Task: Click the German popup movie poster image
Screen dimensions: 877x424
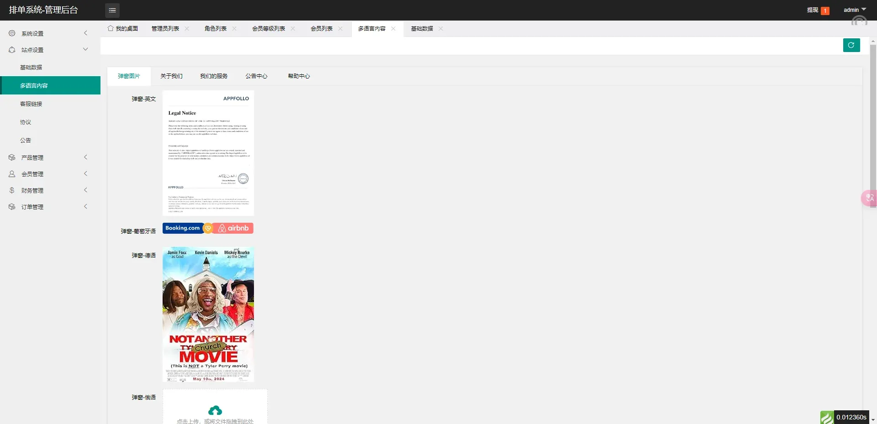Action: pyautogui.click(x=208, y=314)
